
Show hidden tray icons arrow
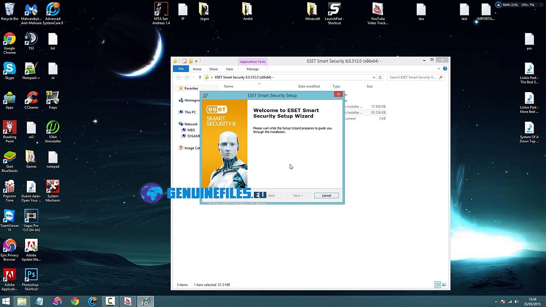point(496,302)
